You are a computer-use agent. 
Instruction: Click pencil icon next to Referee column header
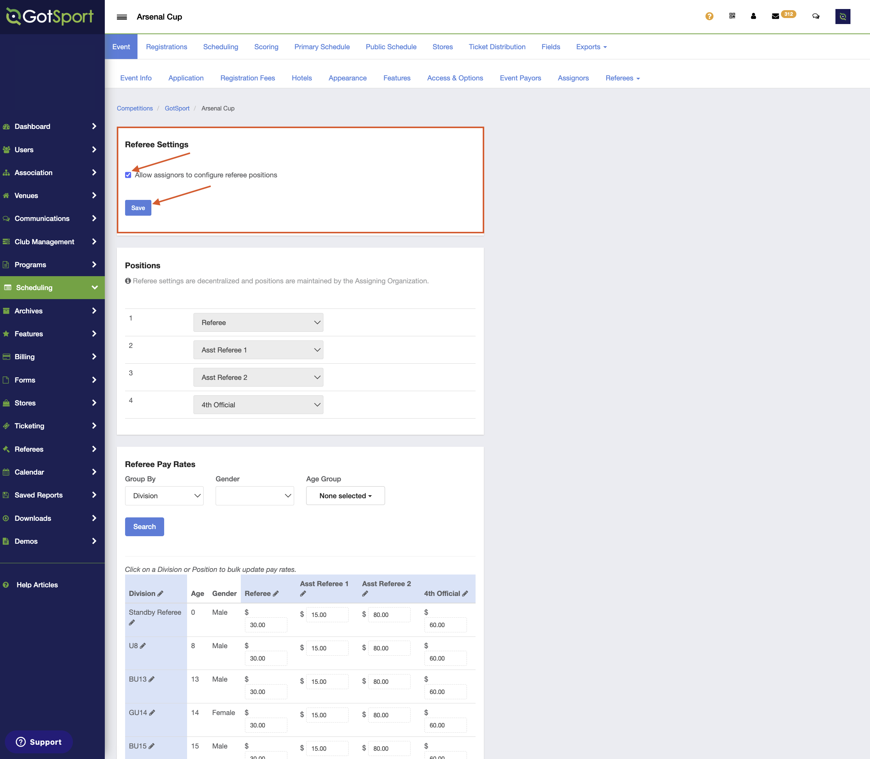pyautogui.click(x=276, y=594)
